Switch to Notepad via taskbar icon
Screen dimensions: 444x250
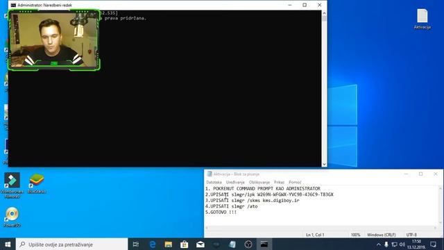click(x=232, y=244)
